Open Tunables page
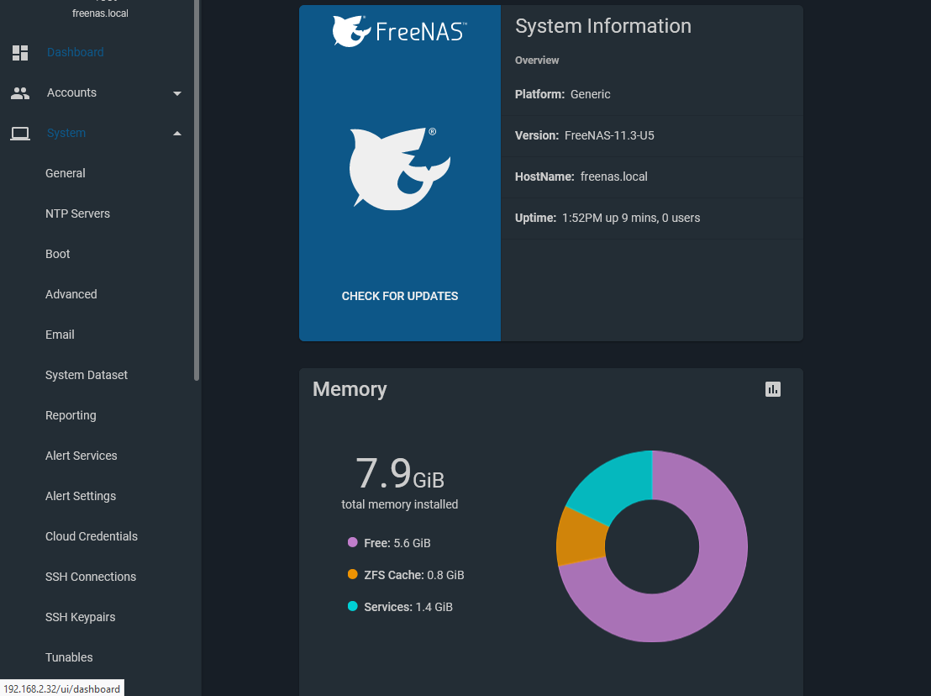Viewport: 931px width, 696px height. coord(69,658)
